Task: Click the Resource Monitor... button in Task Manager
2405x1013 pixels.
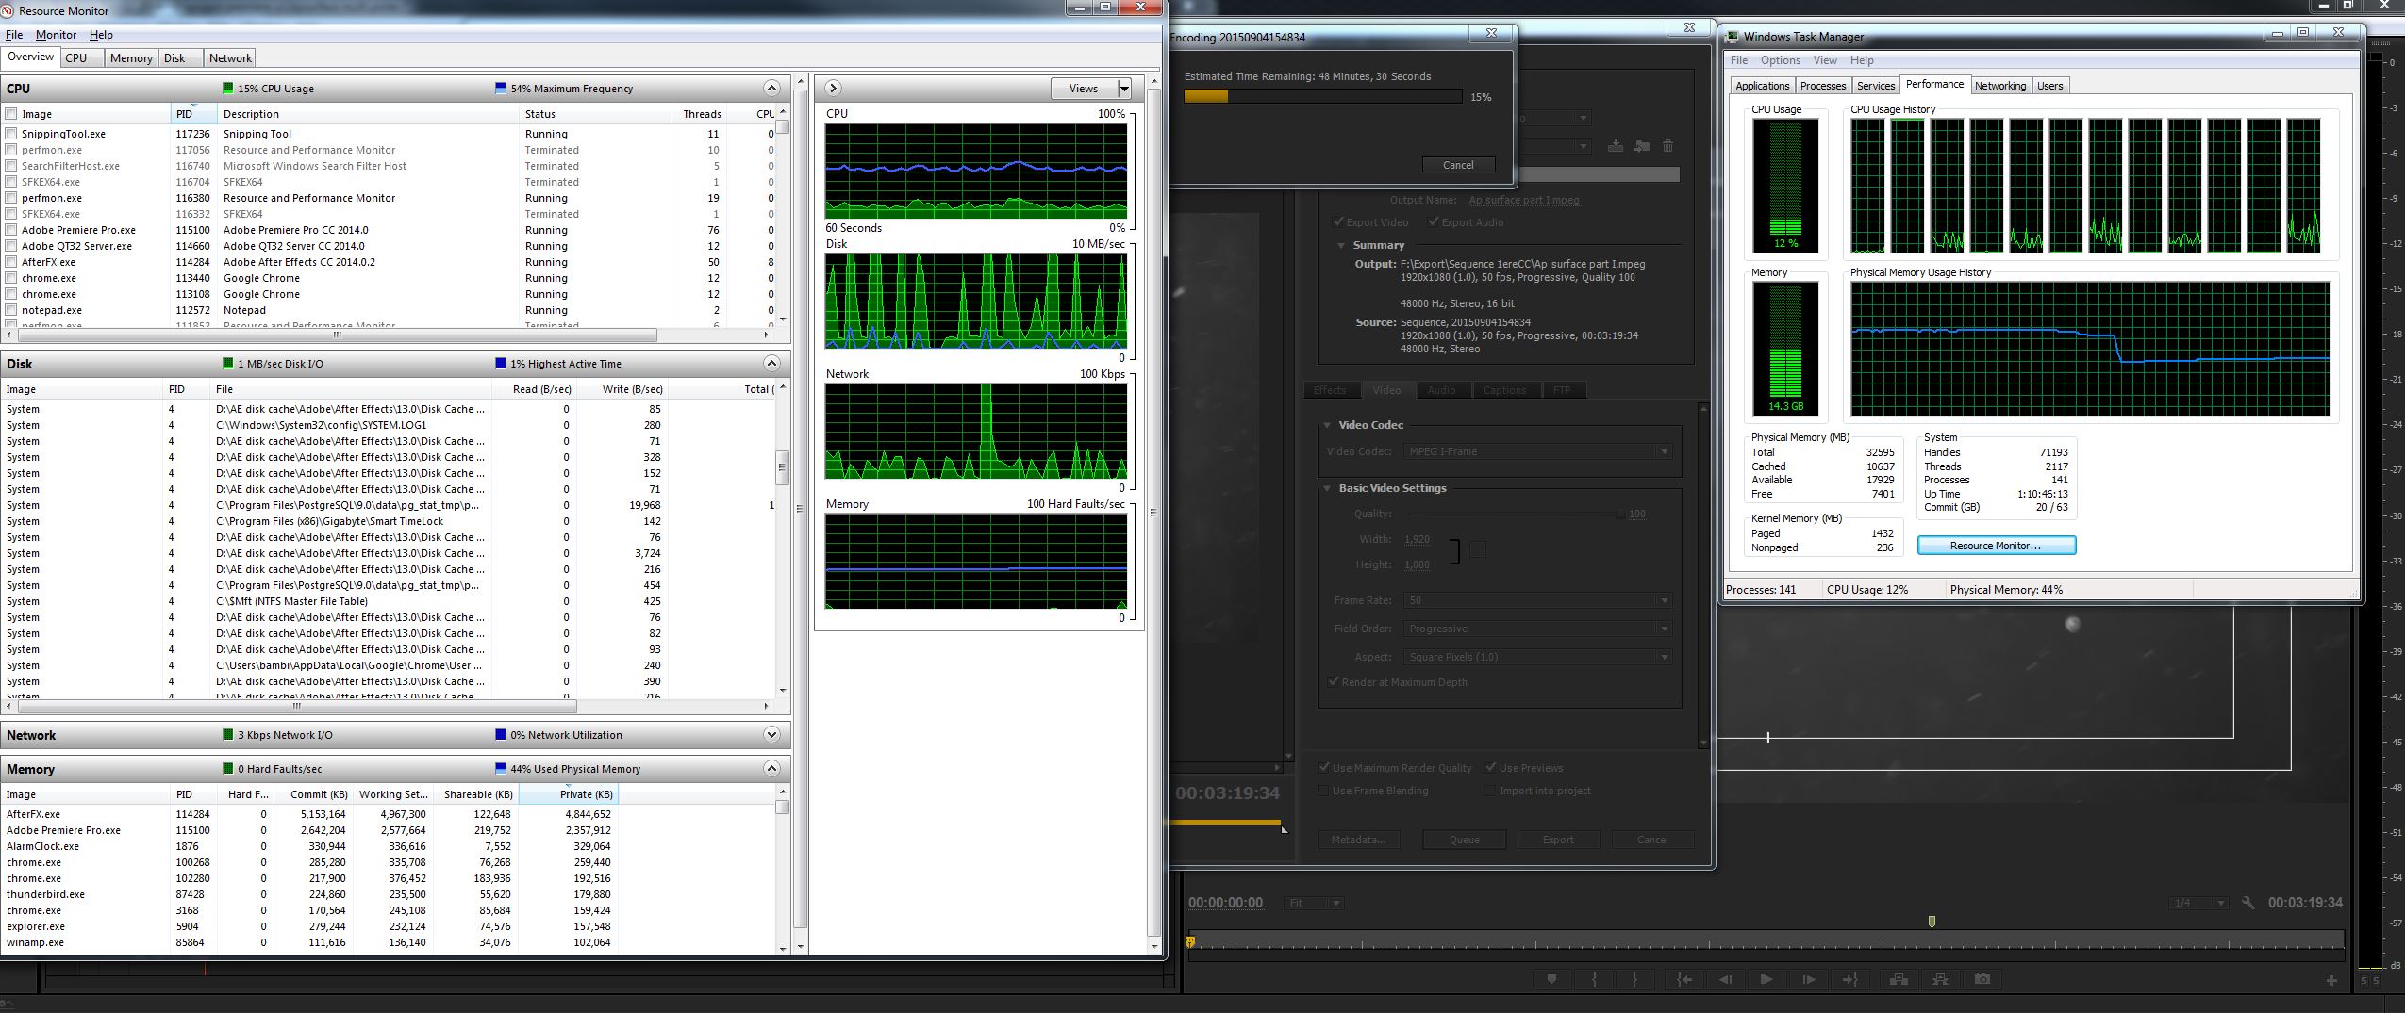Action: point(1996,546)
